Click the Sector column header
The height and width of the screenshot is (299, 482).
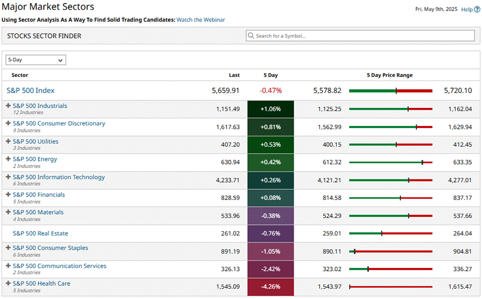[20, 75]
